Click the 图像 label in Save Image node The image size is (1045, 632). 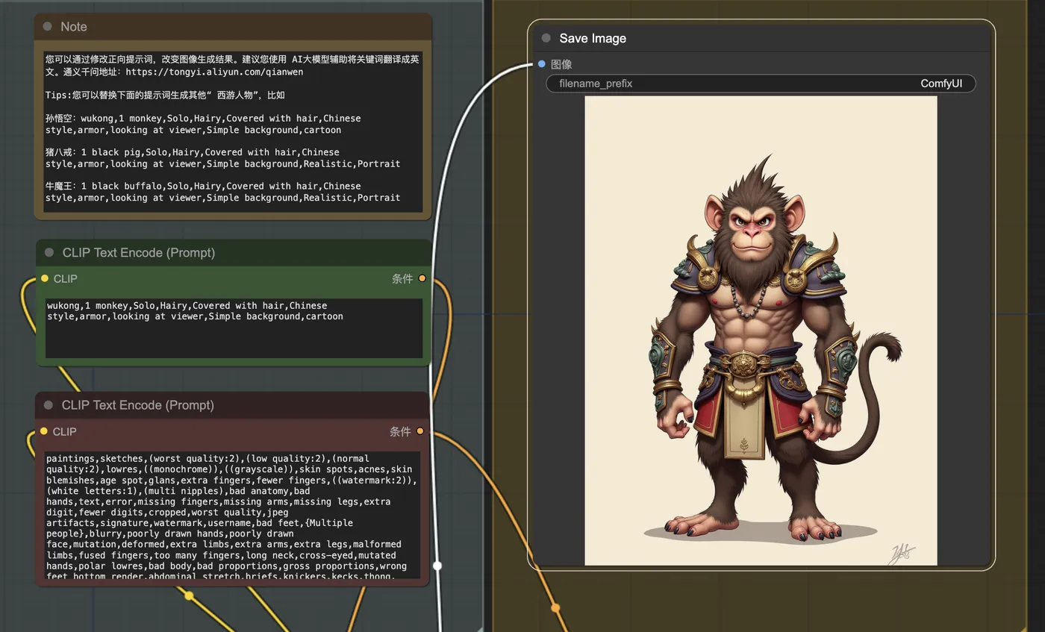pyautogui.click(x=561, y=64)
